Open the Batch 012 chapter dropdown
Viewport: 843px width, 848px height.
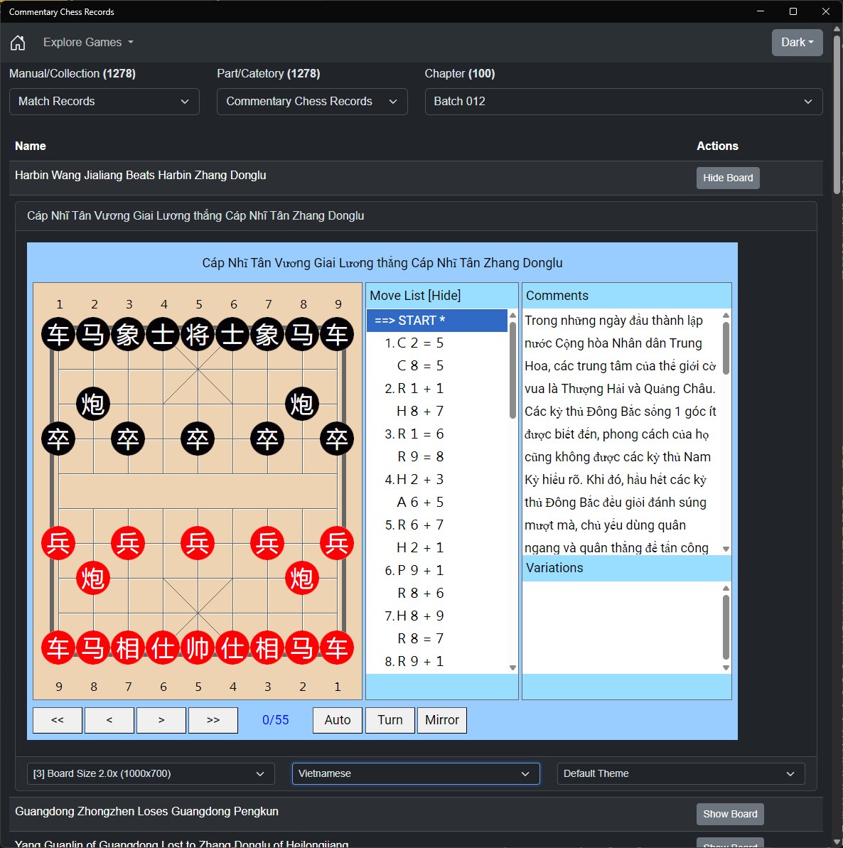(623, 102)
